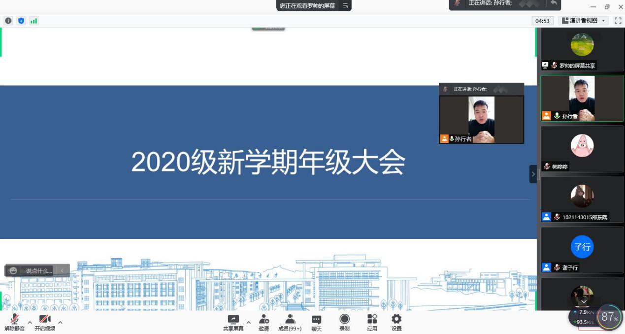Check the green network signal icon
This screenshot has width=625, height=334.
(x=33, y=21)
